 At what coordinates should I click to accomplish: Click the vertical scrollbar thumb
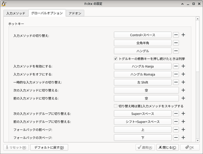click(x=197, y=46)
